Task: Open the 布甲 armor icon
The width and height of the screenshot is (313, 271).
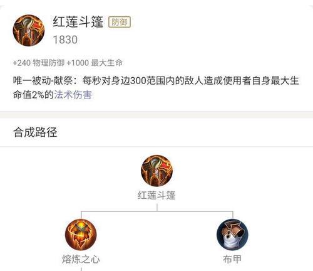Action: point(233,235)
